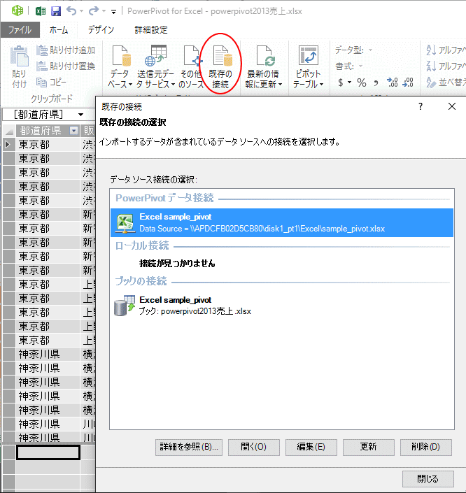Open the [都道府県] name box dropdown

coord(81,115)
